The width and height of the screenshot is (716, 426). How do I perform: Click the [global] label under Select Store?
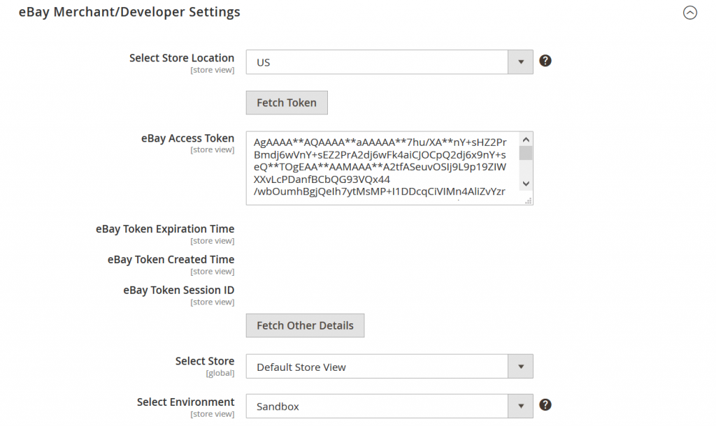pyautogui.click(x=221, y=372)
